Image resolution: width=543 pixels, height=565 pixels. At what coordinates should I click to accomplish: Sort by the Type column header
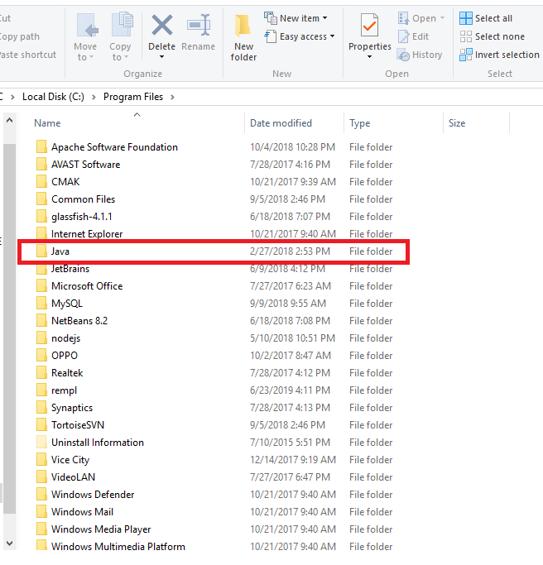point(359,123)
